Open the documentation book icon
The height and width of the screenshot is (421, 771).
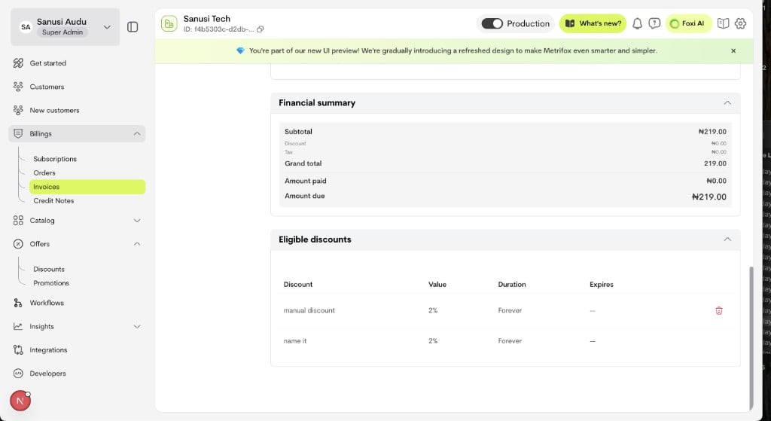coord(723,23)
